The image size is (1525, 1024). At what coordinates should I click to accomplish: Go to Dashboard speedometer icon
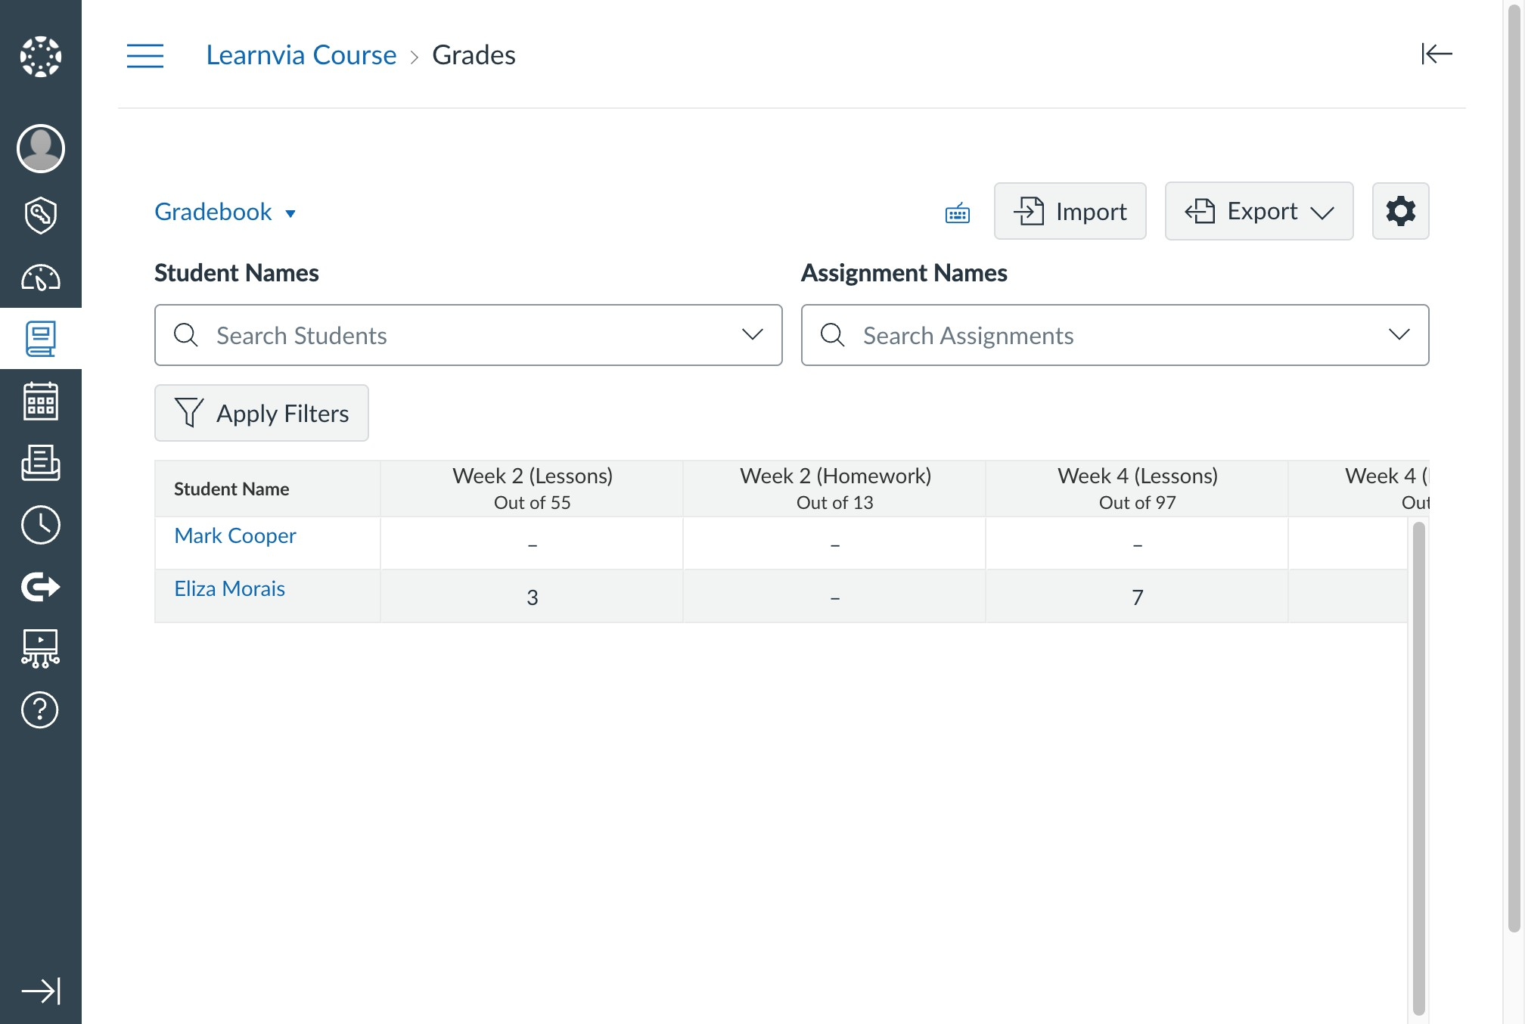(41, 278)
